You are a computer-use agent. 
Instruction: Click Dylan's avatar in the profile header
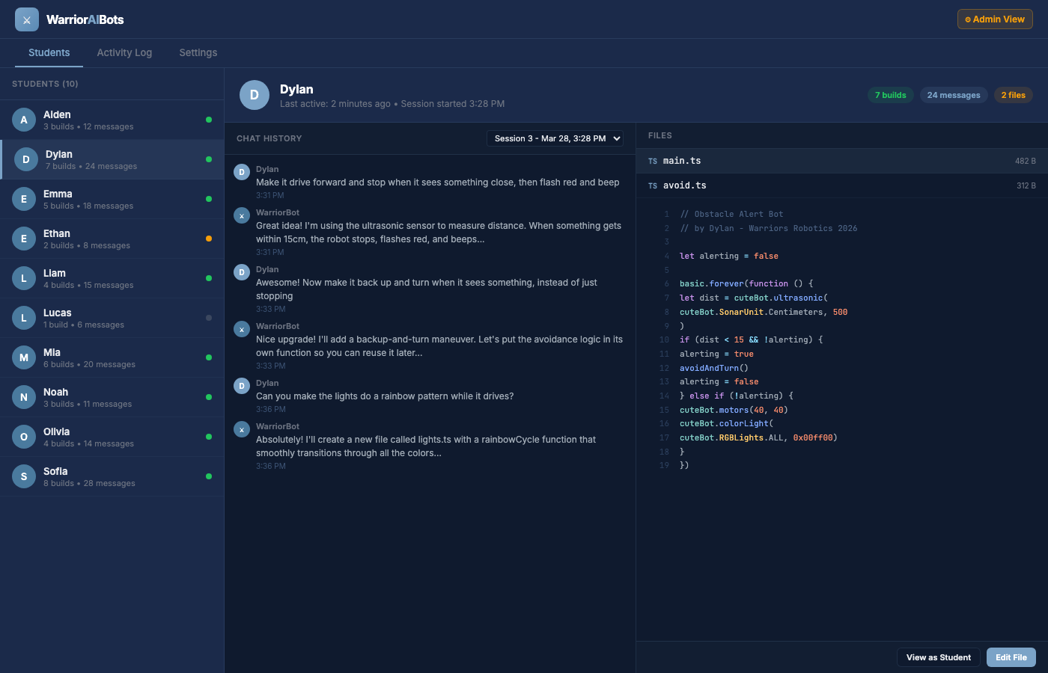(x=254, y=95)
